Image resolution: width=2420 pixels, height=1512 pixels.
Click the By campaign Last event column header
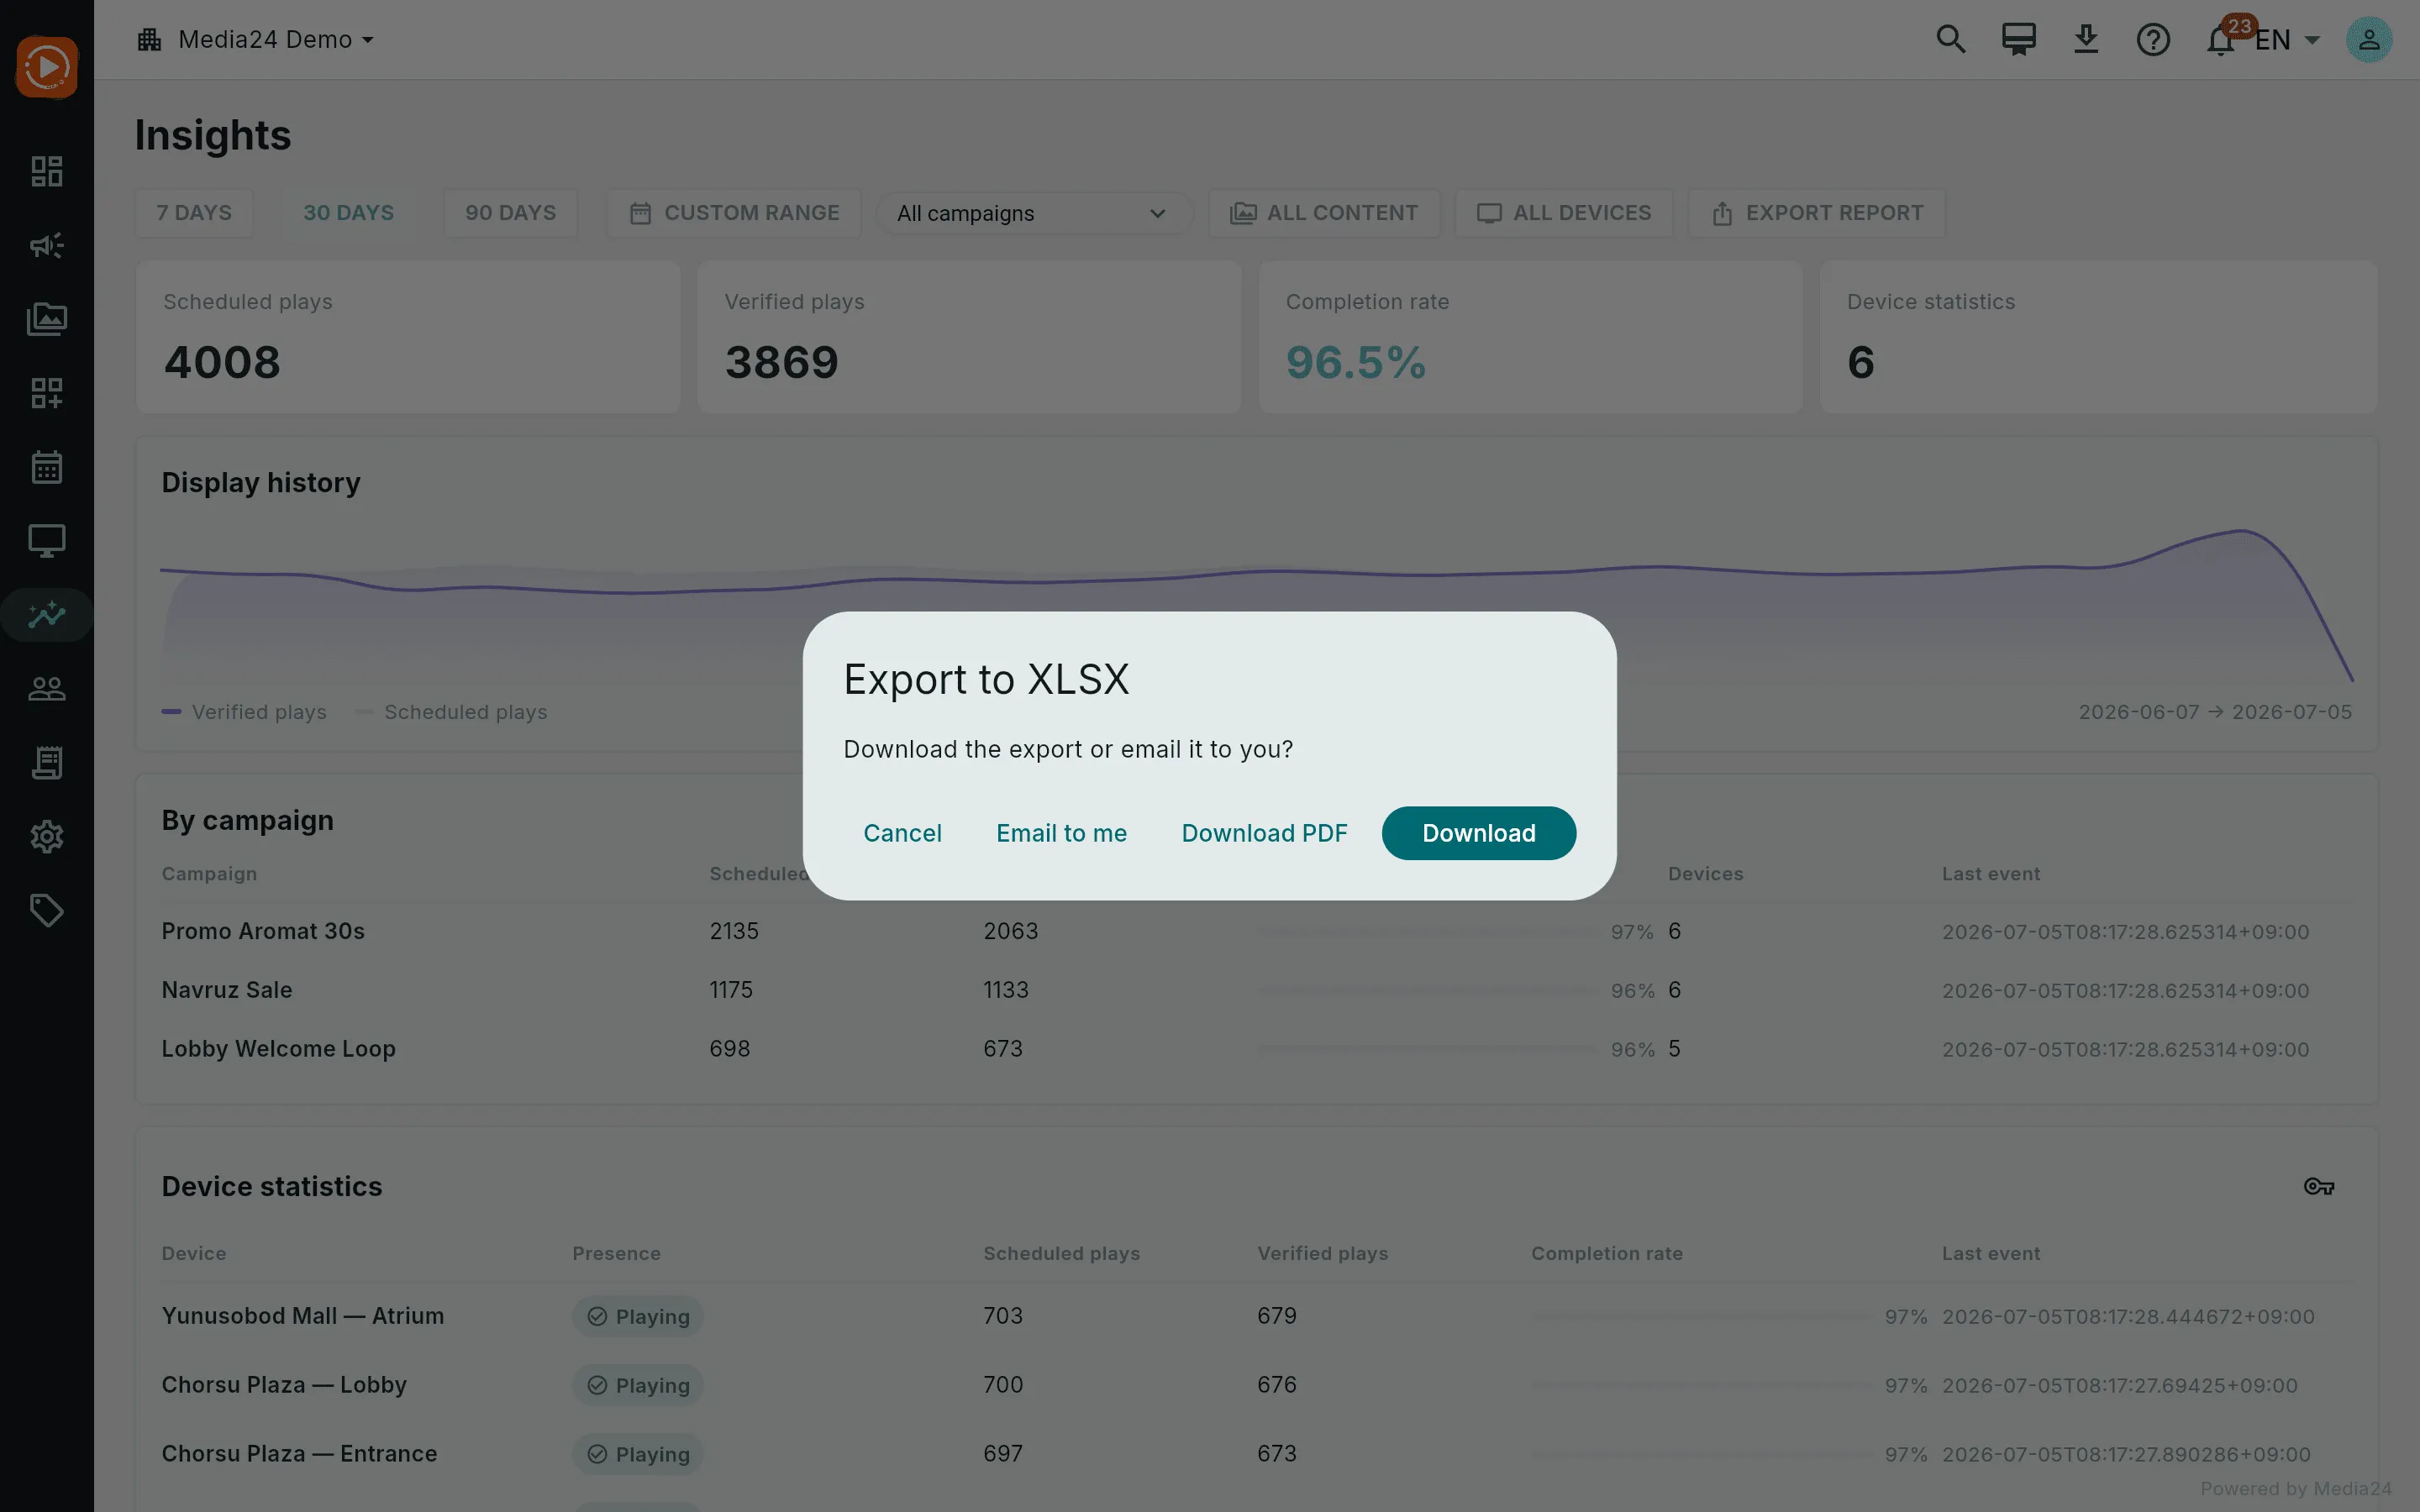click(x=1990, y=874)
